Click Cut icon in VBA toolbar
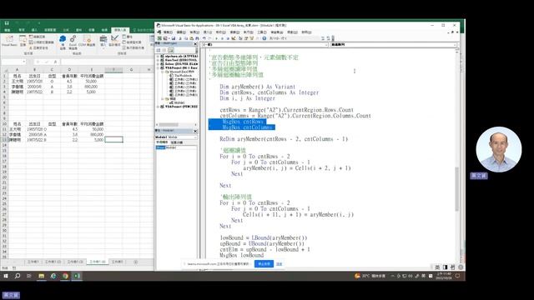The height and width of the screenshot is (300, 534). pyautogui.click(x=180, y=38)
